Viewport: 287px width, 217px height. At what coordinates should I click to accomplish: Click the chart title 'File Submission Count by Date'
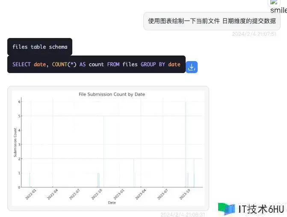tap(112, 94)
